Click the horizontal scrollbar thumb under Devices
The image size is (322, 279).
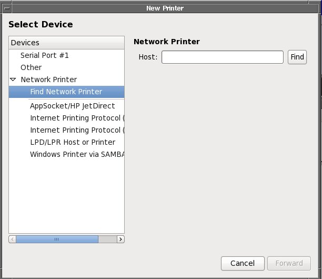coord(57,239)
